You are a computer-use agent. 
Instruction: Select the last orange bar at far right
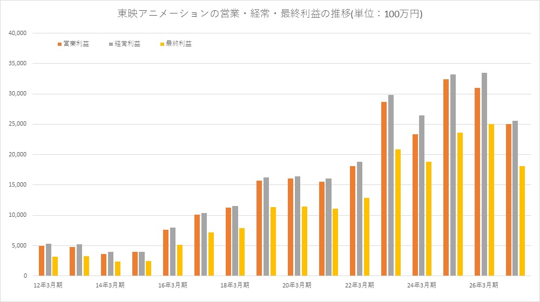(x=508, y=200)
